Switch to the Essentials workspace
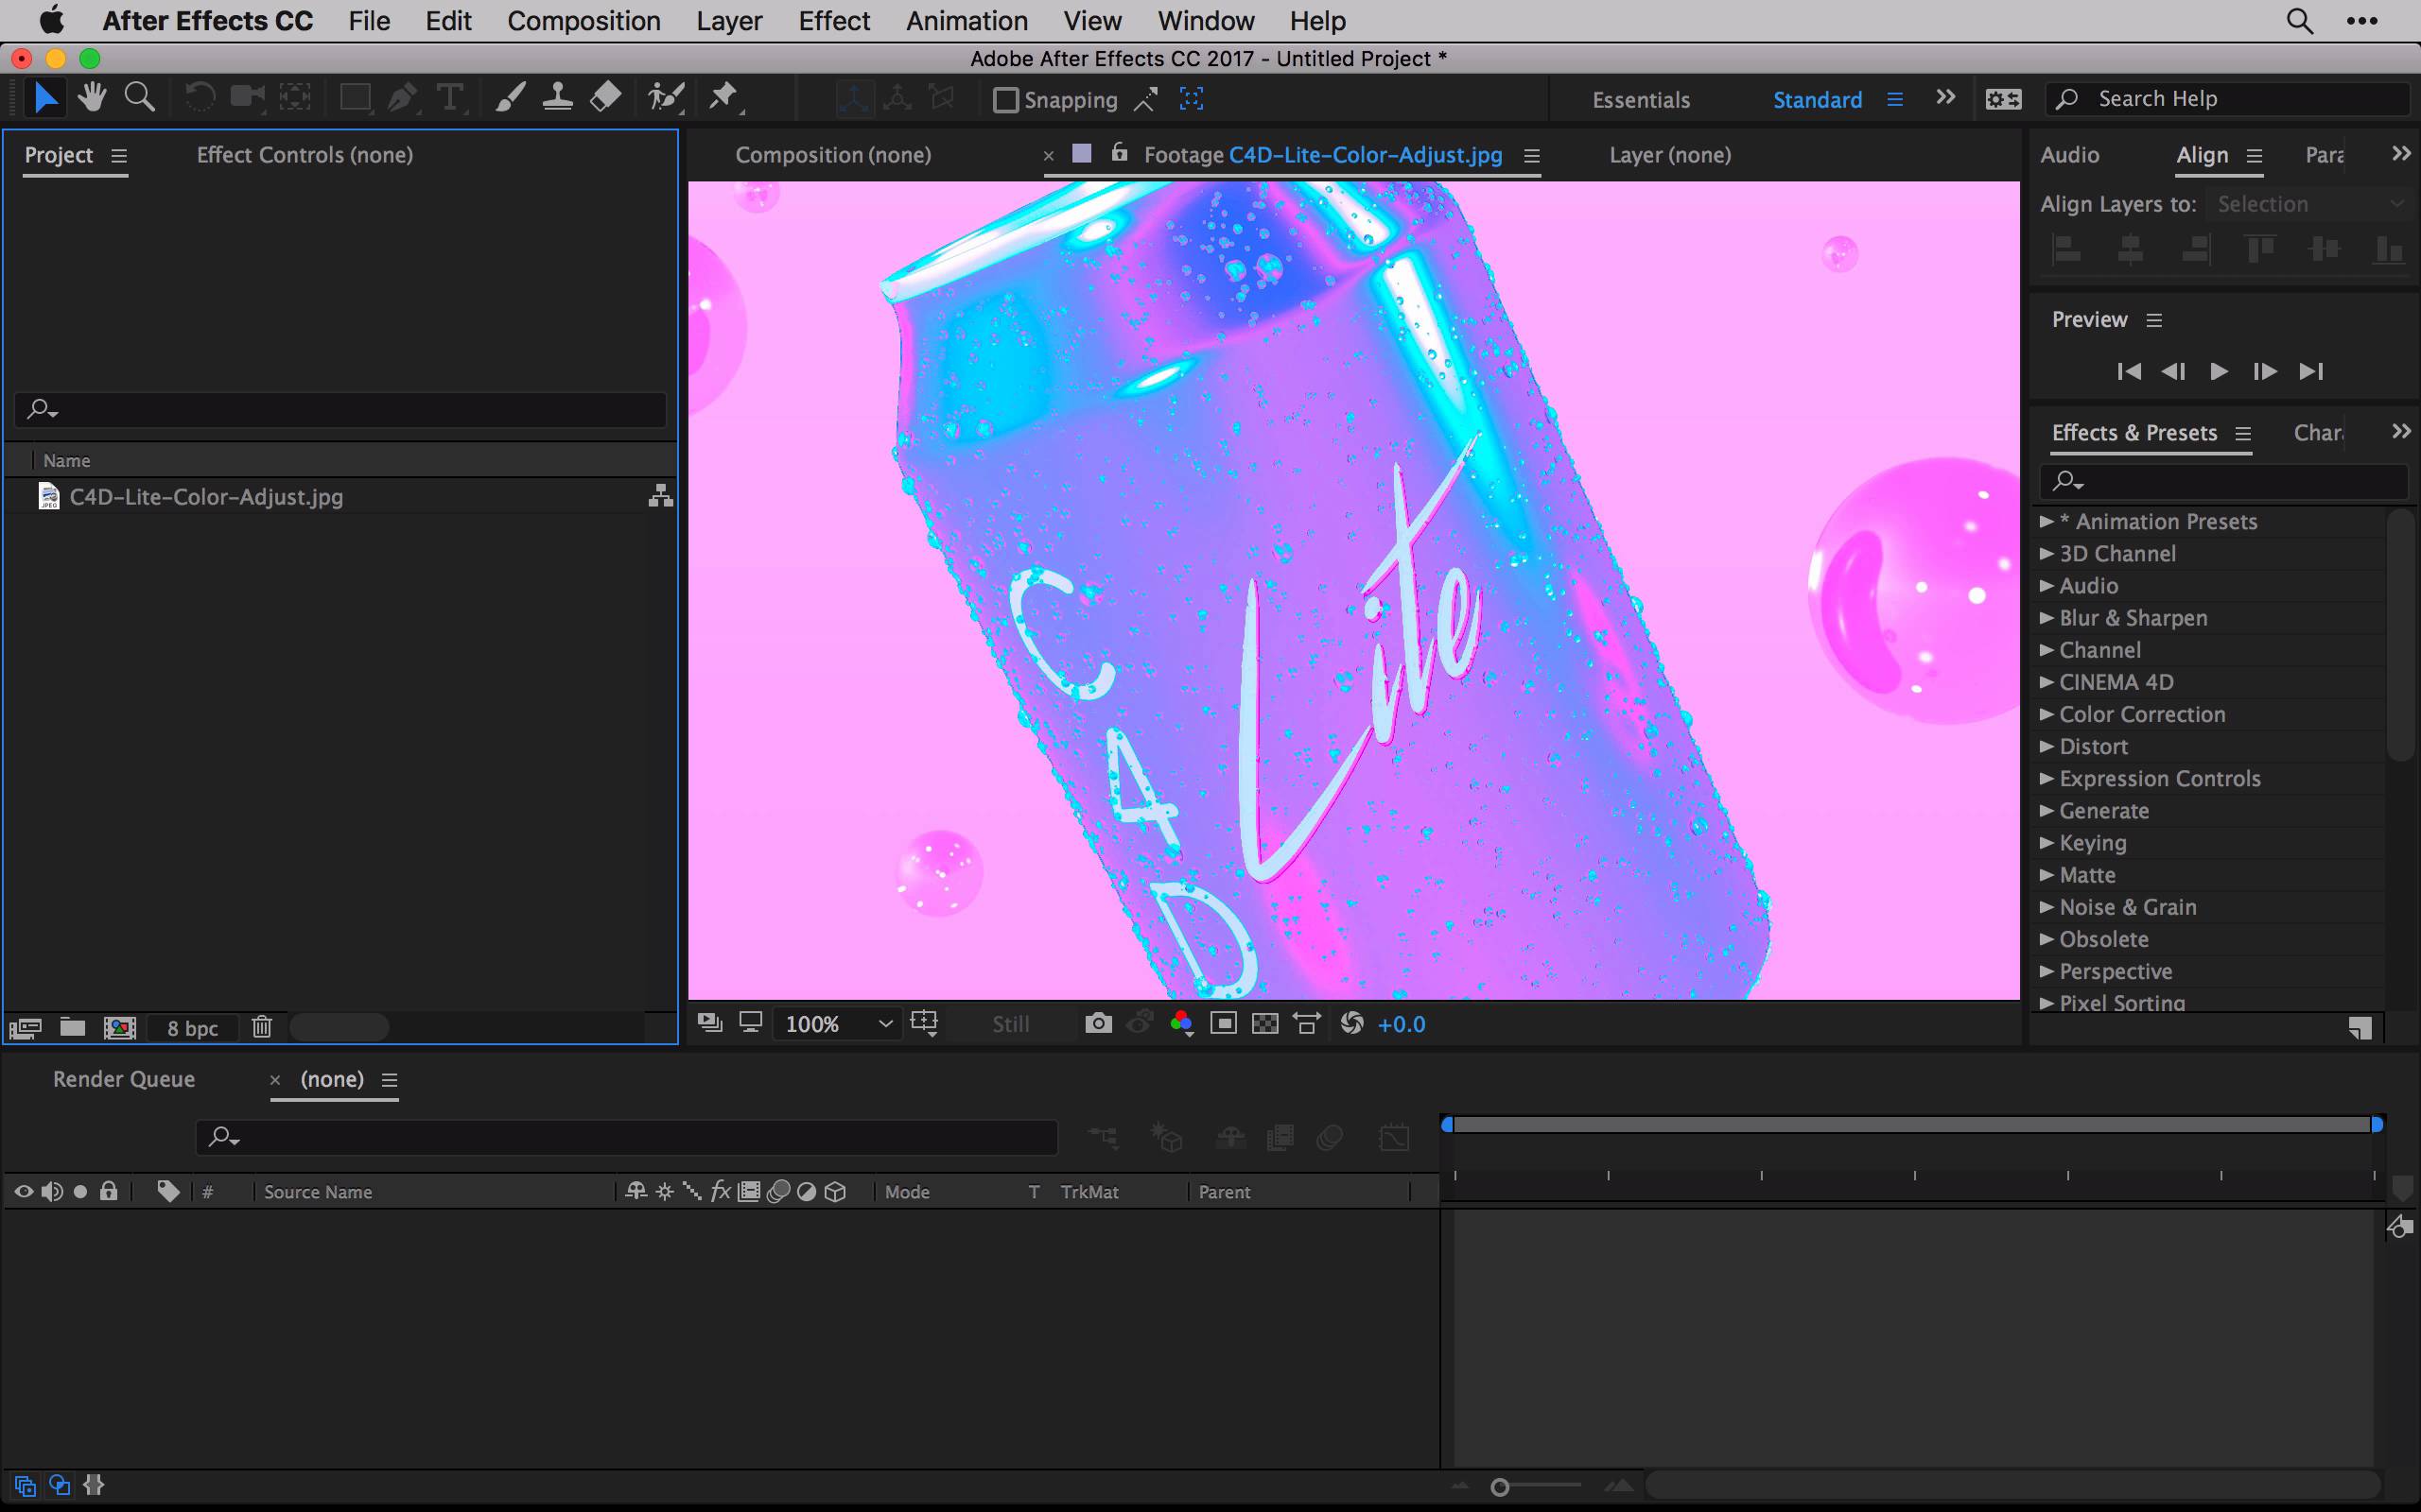This screenshot has height=1512, width=2421. (1641, 100)
